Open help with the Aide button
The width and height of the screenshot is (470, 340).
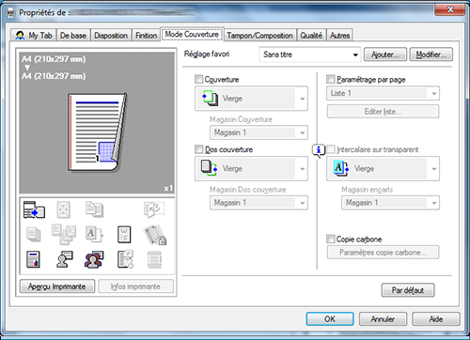coord(436,319)
